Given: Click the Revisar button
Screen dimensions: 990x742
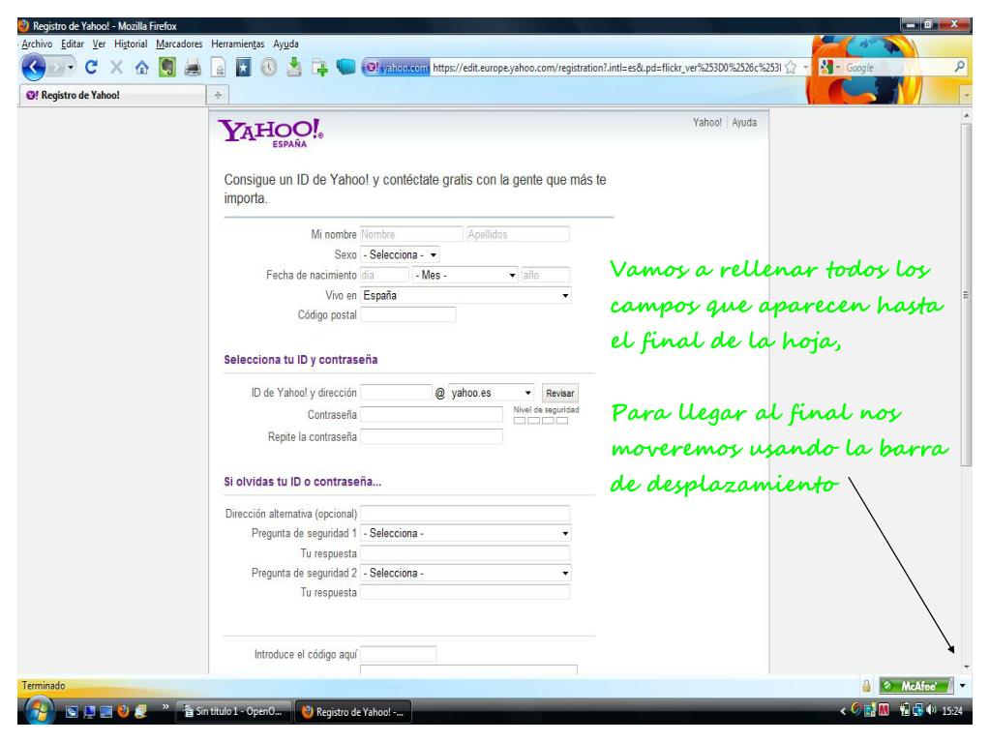Looking at the screenshot, I should [x=559, y=393].
